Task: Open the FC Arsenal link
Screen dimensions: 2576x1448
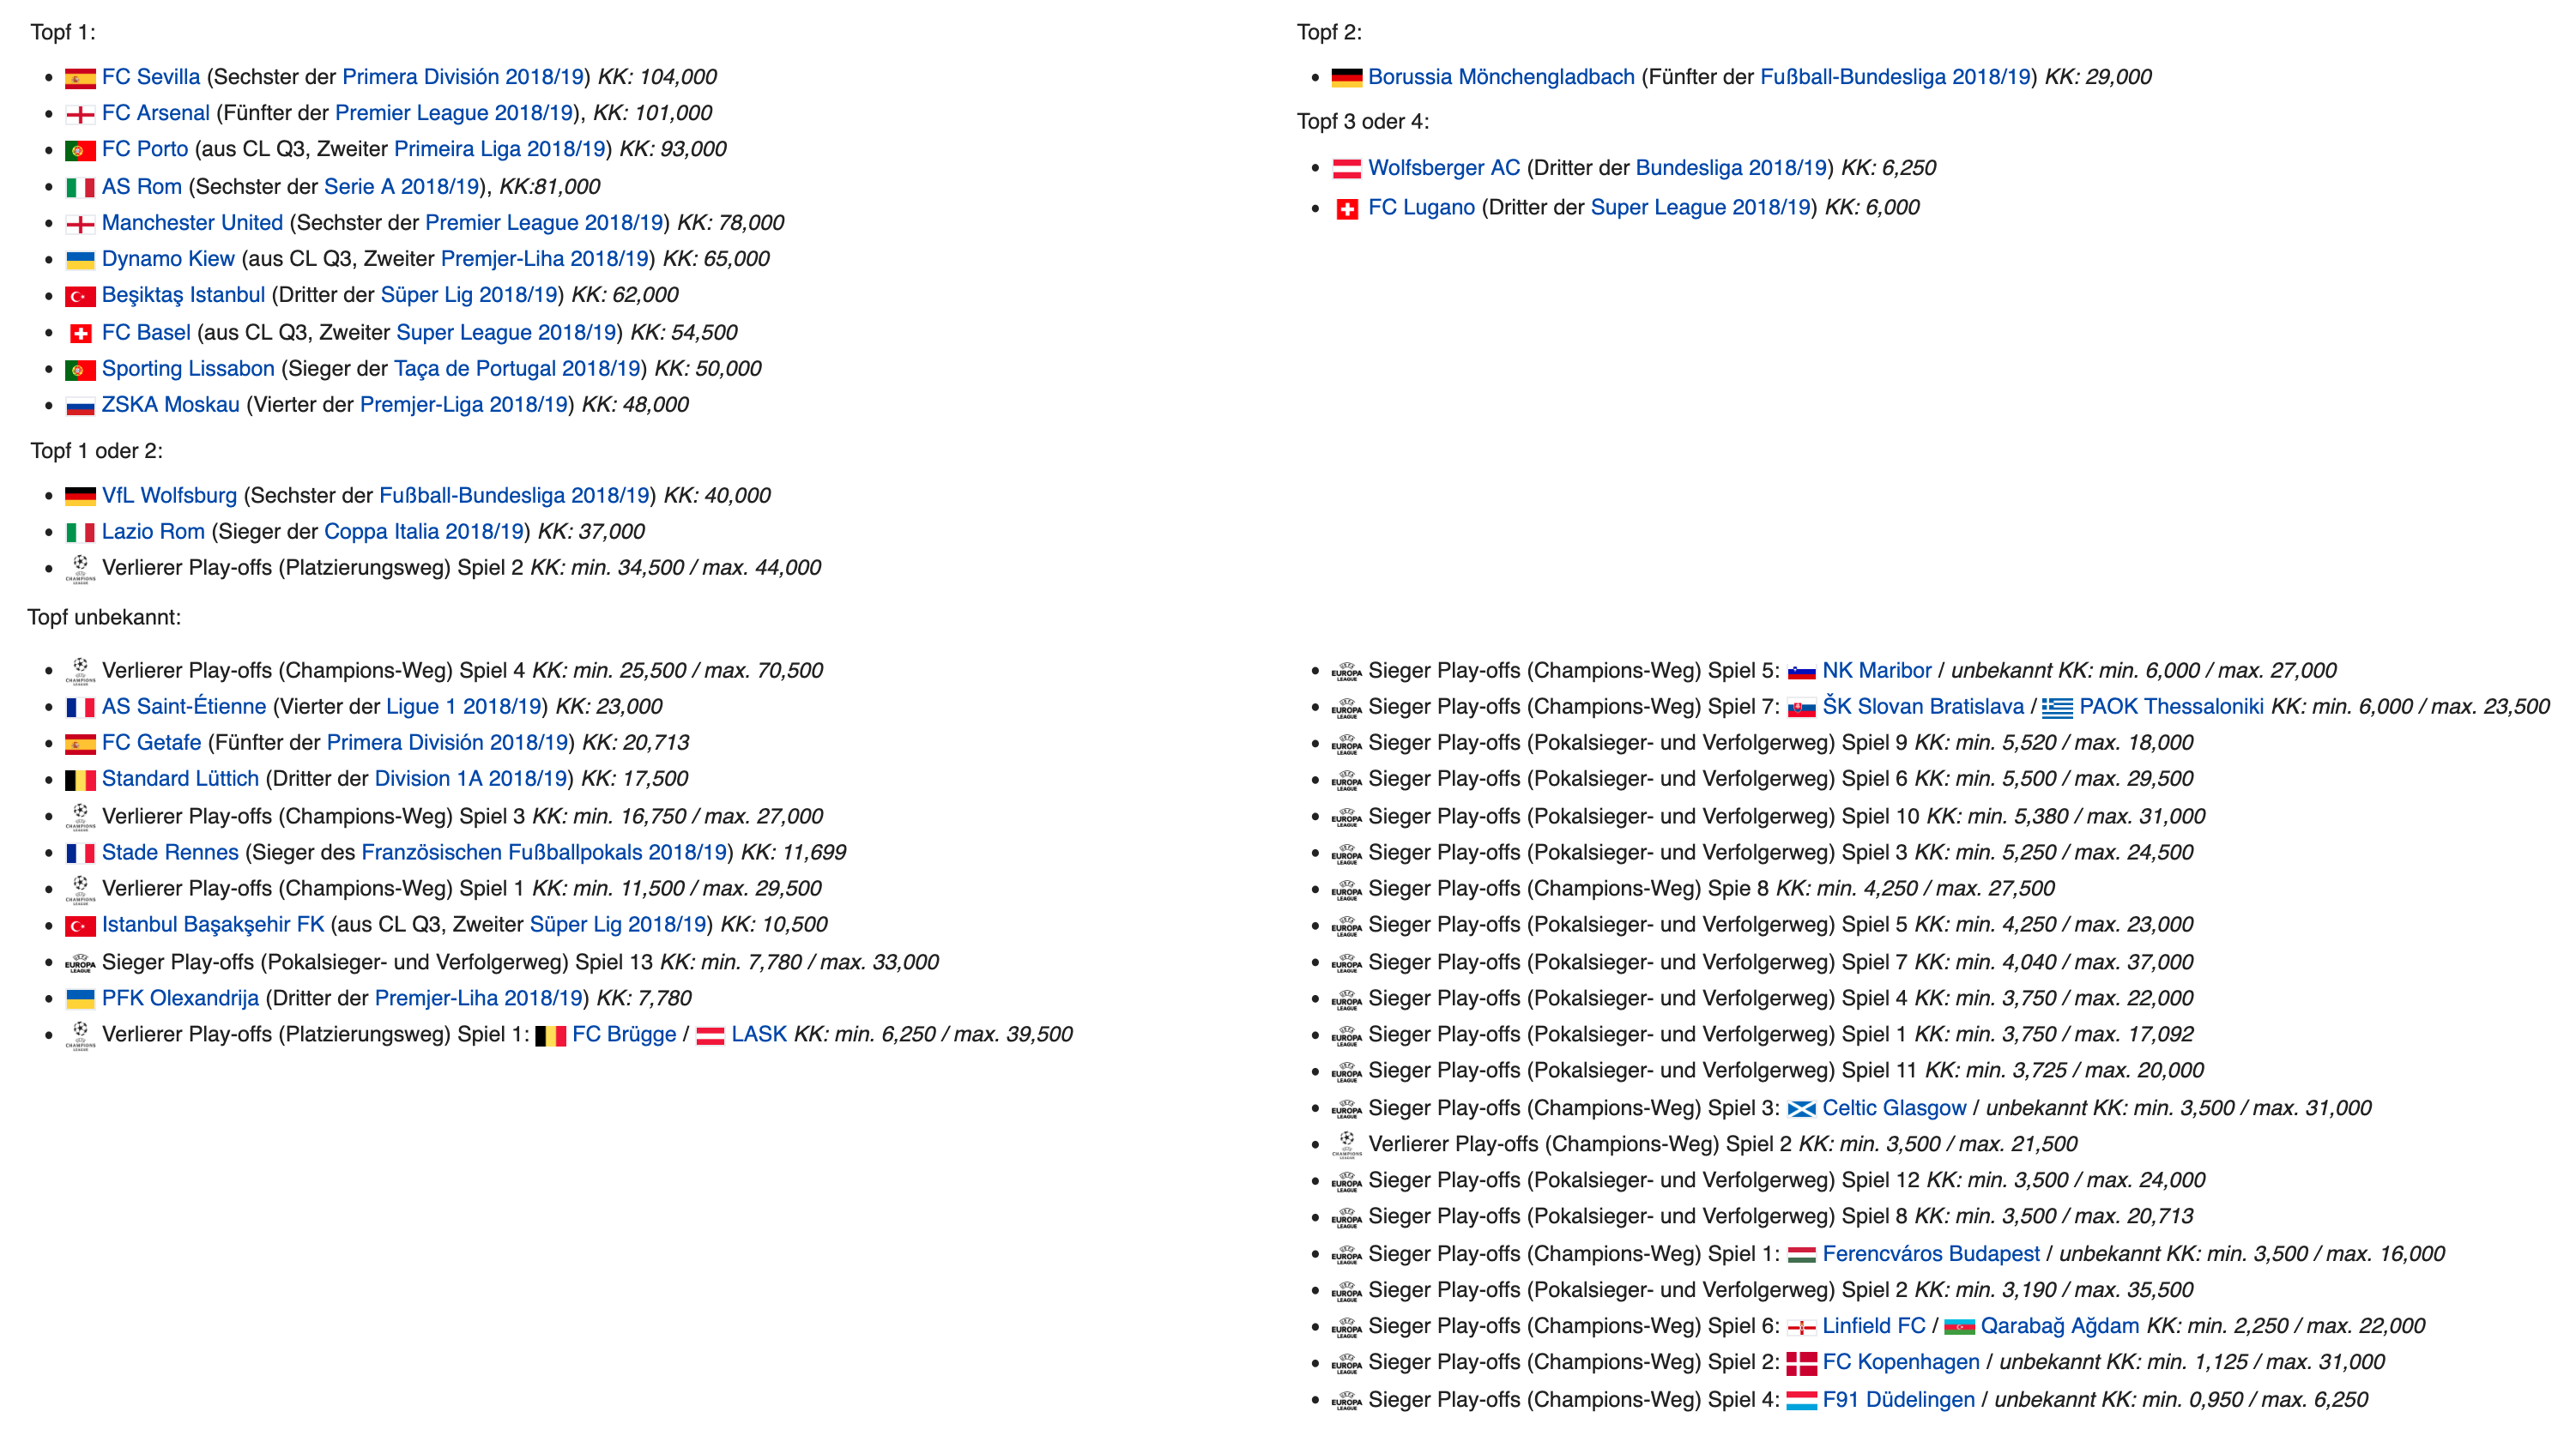Action: (x=155, y=113)
